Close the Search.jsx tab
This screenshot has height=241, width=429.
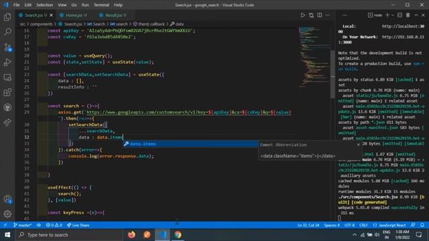pyautogui.click(x=51, y=15)
